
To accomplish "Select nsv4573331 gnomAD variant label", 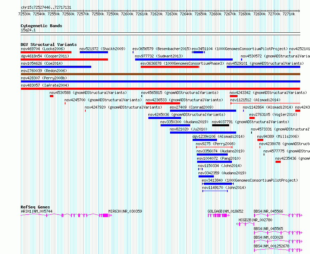I will (x=280, y=129).
